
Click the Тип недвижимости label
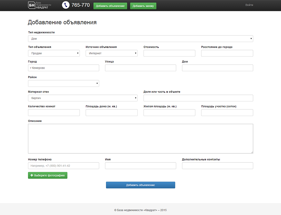(x=41, y=32)
